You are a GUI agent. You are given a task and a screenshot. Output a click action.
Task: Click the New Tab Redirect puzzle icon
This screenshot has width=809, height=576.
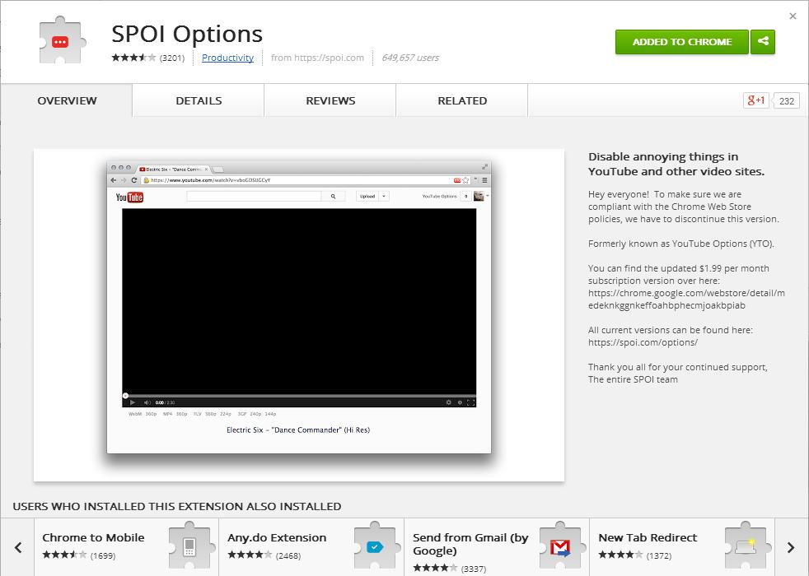pos(746,546)
